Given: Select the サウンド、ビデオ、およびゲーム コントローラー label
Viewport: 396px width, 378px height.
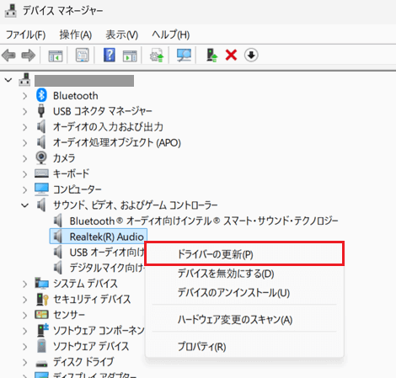Looking at the screenshot, I should pos(136,205).
